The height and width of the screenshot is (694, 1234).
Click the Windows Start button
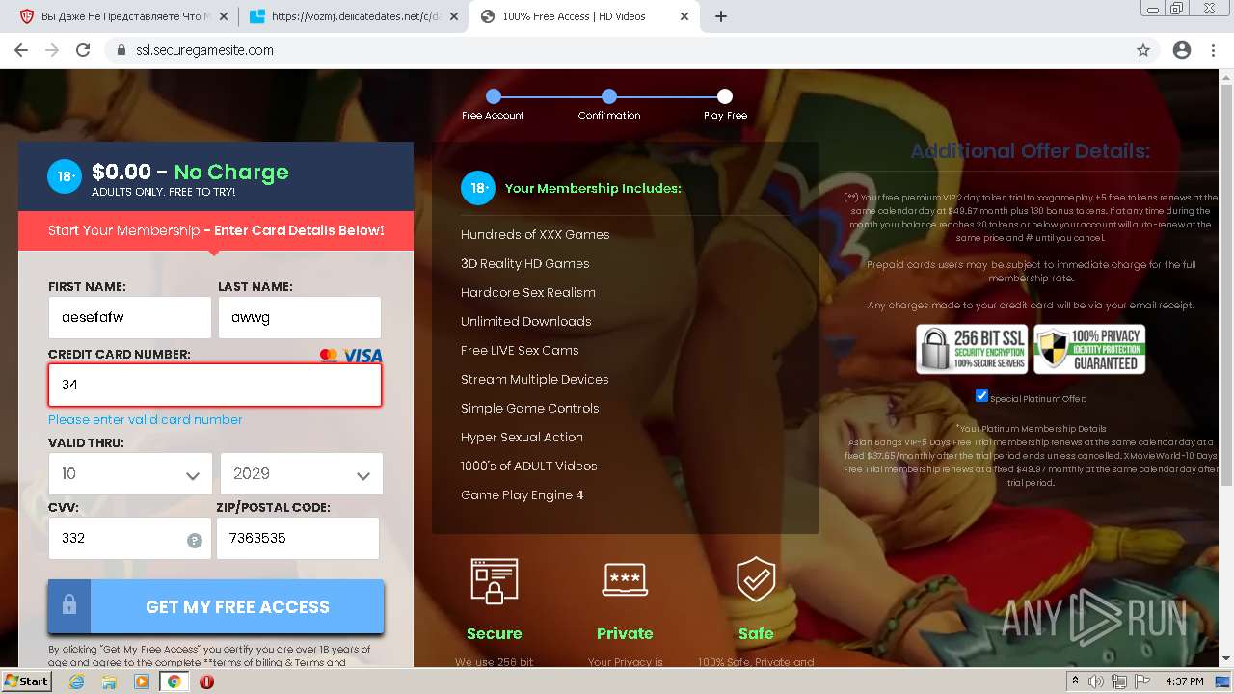pos(27,681)
